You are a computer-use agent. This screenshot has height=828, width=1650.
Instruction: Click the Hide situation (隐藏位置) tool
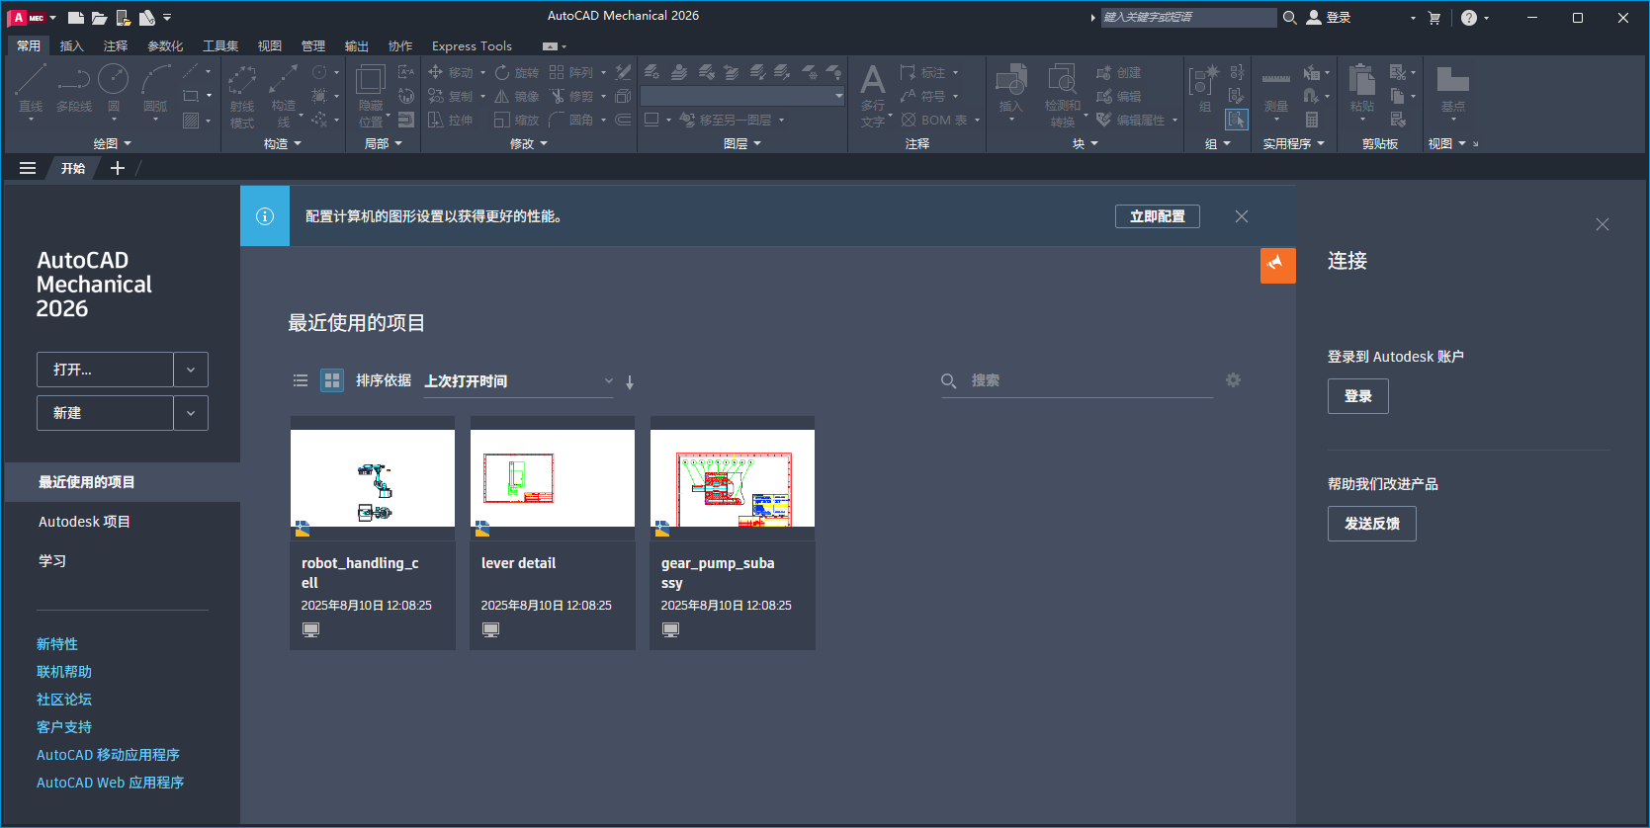coord(371,95)
